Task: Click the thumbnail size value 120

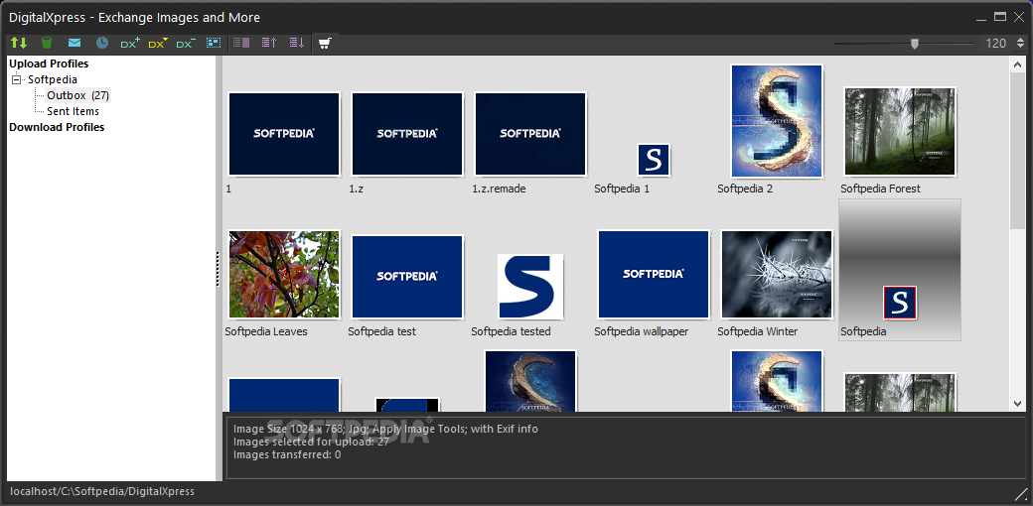Action: [x=995, y=44]
